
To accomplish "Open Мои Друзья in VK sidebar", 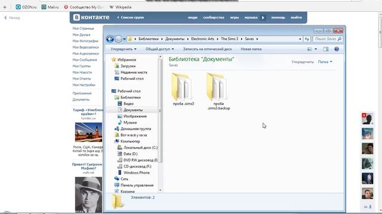I will pos(81,34).
